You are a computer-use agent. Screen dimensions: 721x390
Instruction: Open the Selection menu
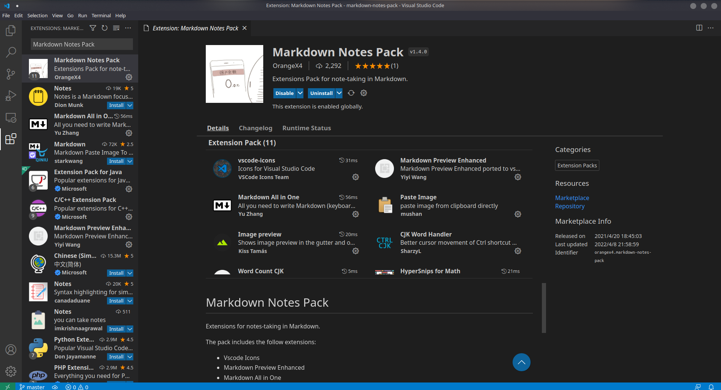tap(38, 15)
